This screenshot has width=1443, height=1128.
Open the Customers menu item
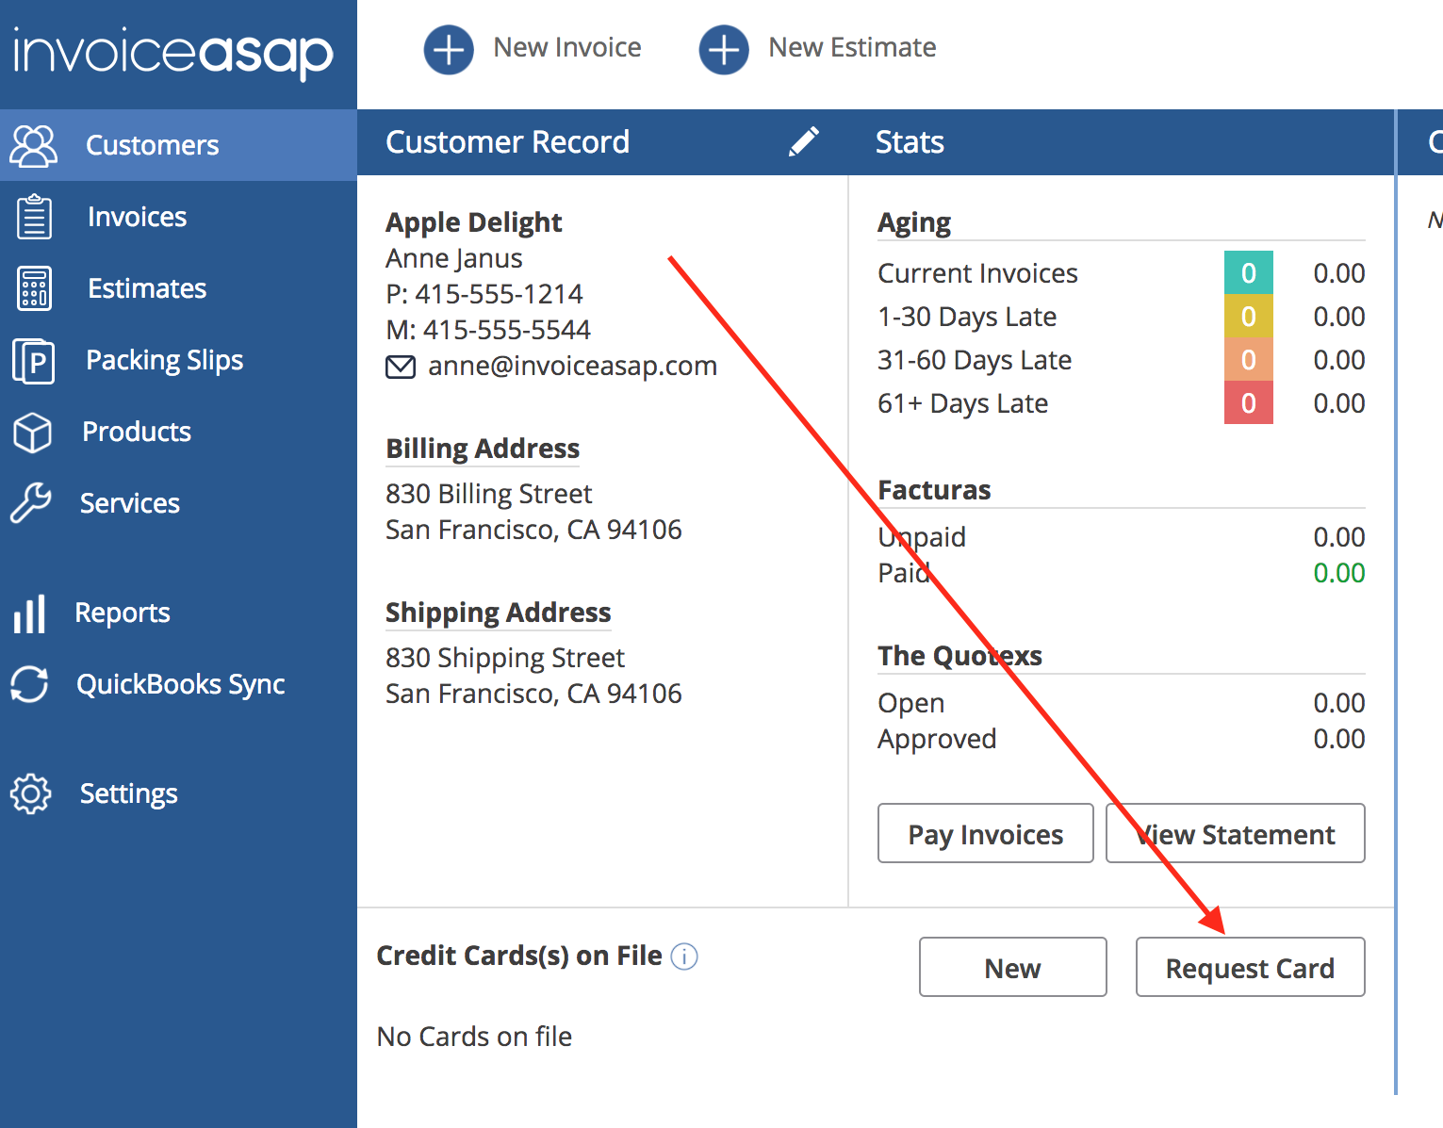point(153,145)
